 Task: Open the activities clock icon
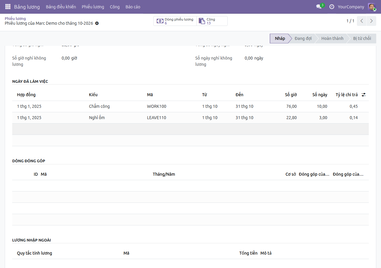(x=332, y=7)
